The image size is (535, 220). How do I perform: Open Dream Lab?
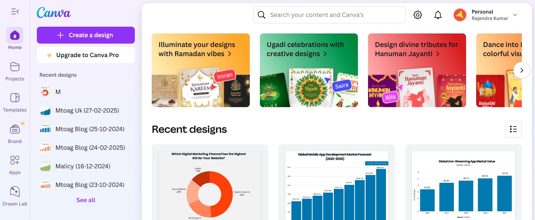click(x=15, y=192)
